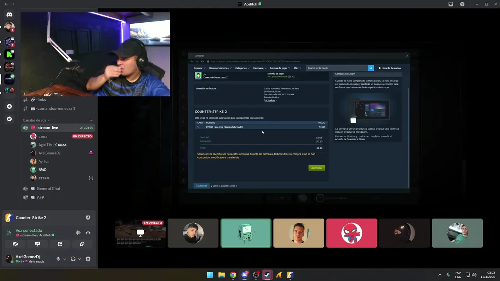This screenshot has width=500, height=281.
Task: Deafen with the headphones icon
Action: pyautogui.click(x=73, y=259)
